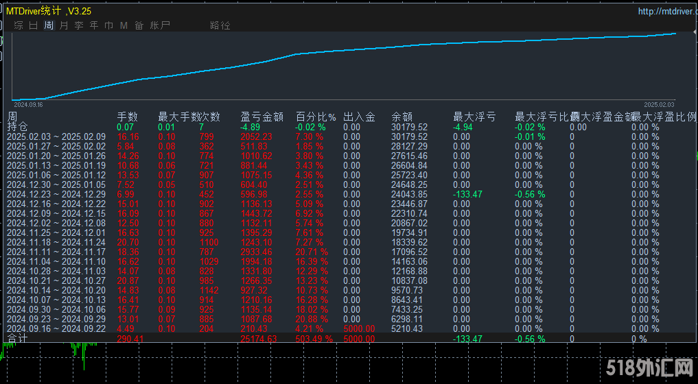Open the 季 quarterly tab
Screen dimensions: 698x384
pos(79,25)
